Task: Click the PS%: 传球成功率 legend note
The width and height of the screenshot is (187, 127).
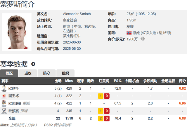Action: tap(58, 125)
